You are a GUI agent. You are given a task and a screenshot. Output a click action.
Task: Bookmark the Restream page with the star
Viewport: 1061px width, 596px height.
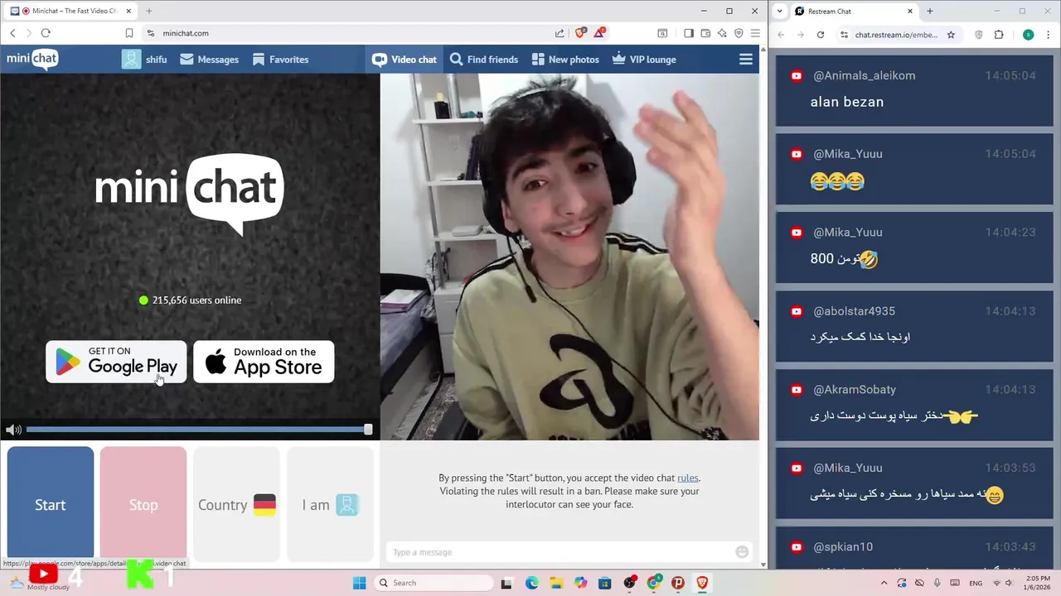click(x=951, y=35)
